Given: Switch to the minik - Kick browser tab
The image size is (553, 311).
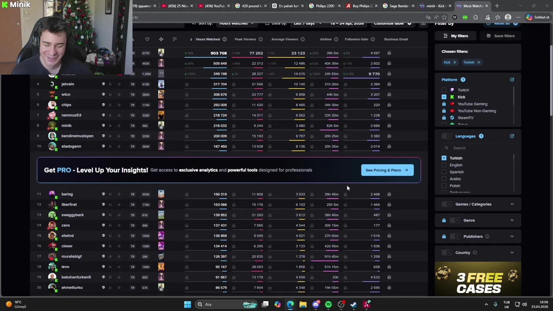Looking at the screenshot, I should (x=435, y=6).
